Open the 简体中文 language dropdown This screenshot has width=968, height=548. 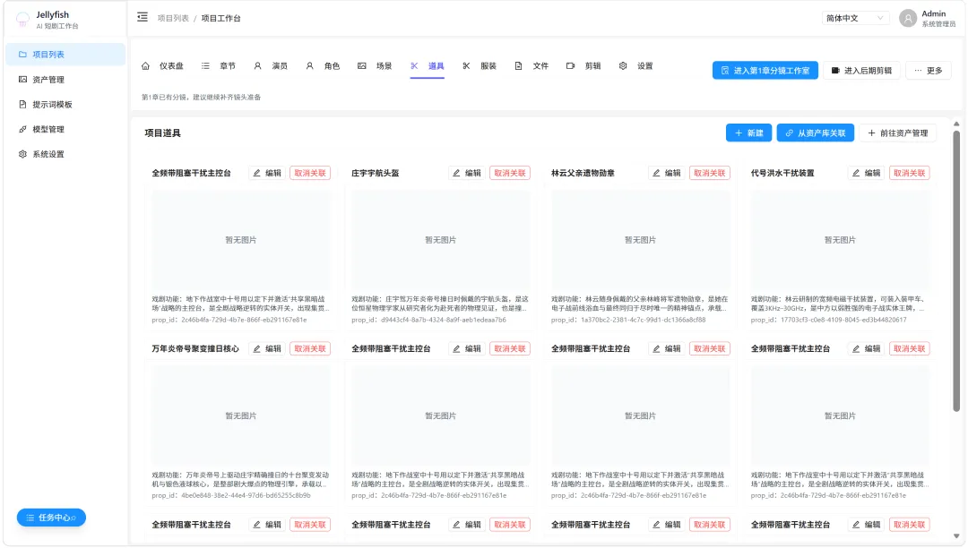(x=855, y=18)
